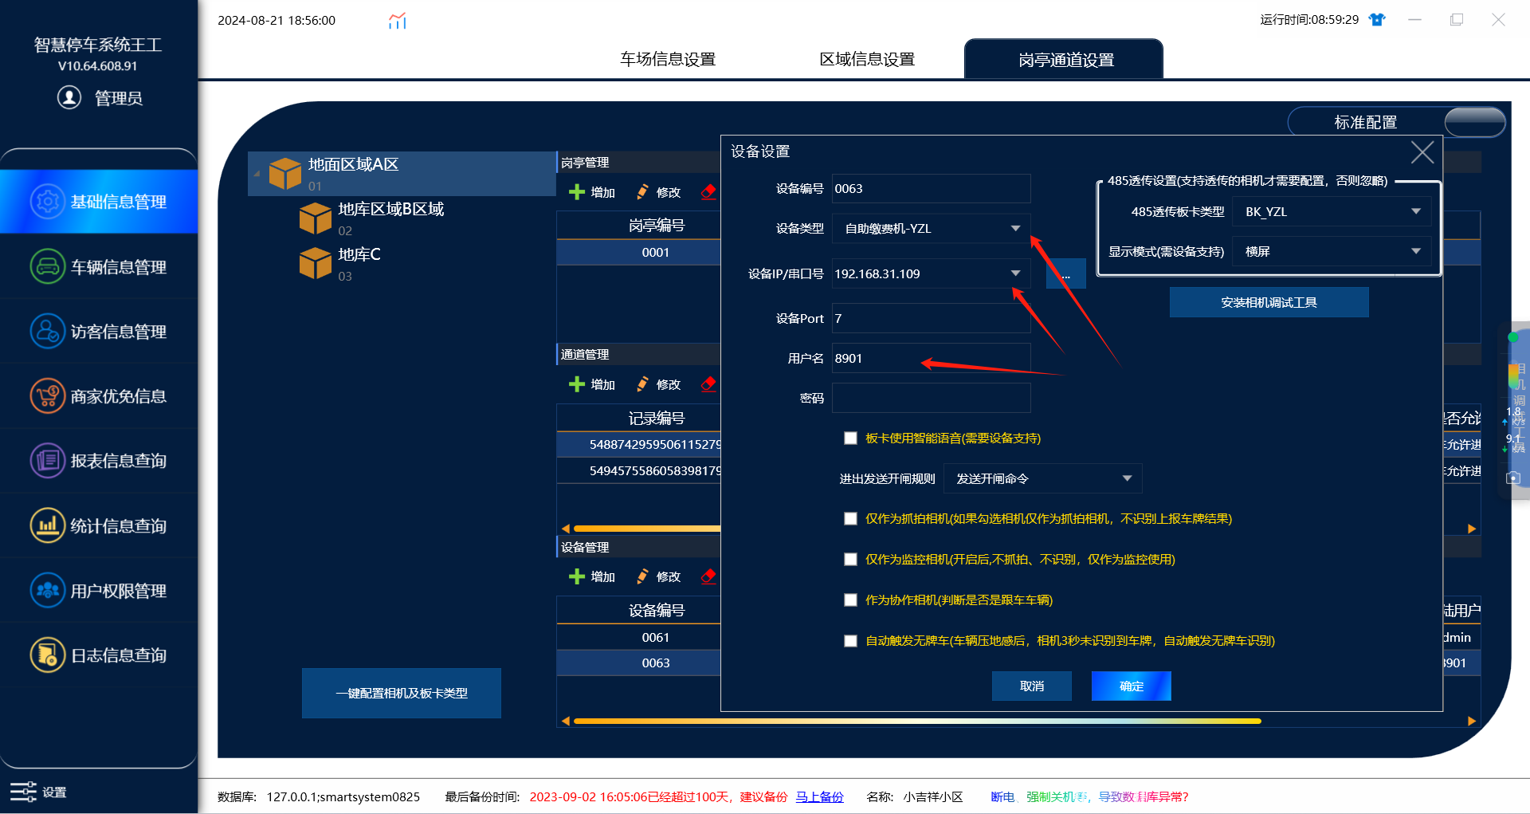
Task: Check 自动触发无牌车 option
Action: click(x=850, y=641)
